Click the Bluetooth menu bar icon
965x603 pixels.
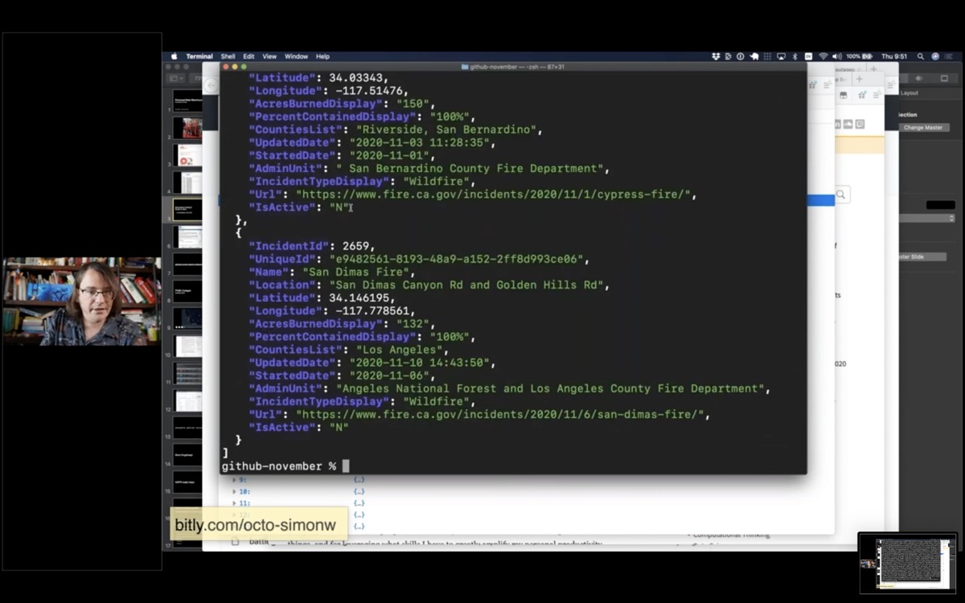[x=795, y=56]
